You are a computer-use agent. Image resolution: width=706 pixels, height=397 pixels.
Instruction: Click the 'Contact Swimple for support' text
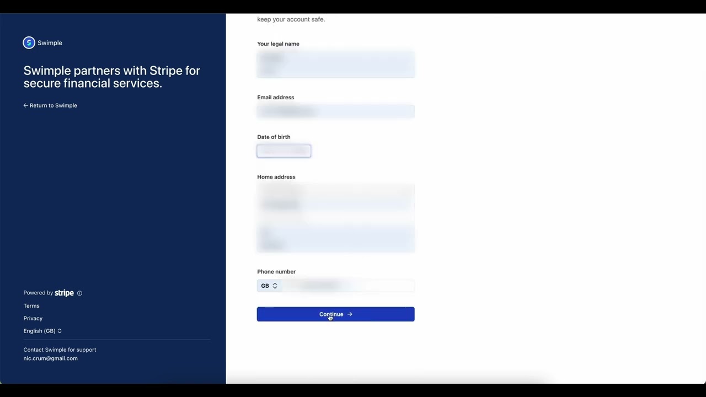point(60,350)
